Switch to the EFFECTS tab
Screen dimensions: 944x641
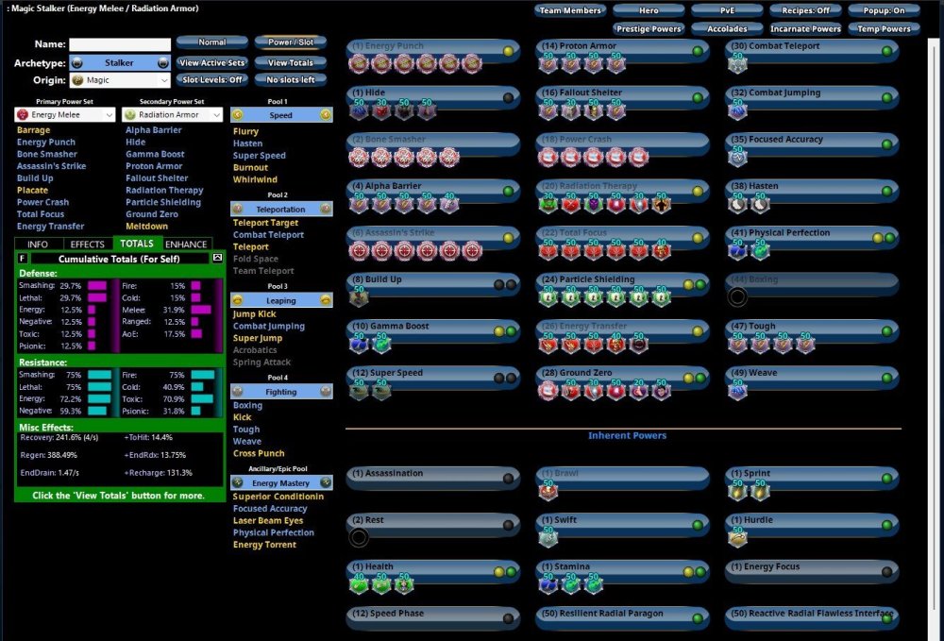click(87, 244)
